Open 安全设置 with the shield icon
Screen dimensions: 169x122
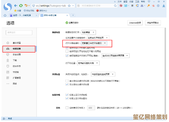click(17, 54)
